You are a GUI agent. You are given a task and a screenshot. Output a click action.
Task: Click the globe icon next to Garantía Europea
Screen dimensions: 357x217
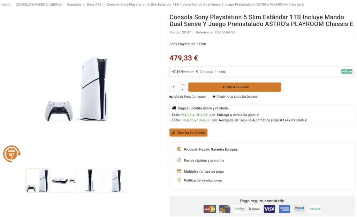[179, 149]
